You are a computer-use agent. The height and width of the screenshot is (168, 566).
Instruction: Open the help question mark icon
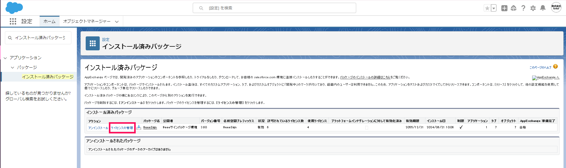pos(523,8)
